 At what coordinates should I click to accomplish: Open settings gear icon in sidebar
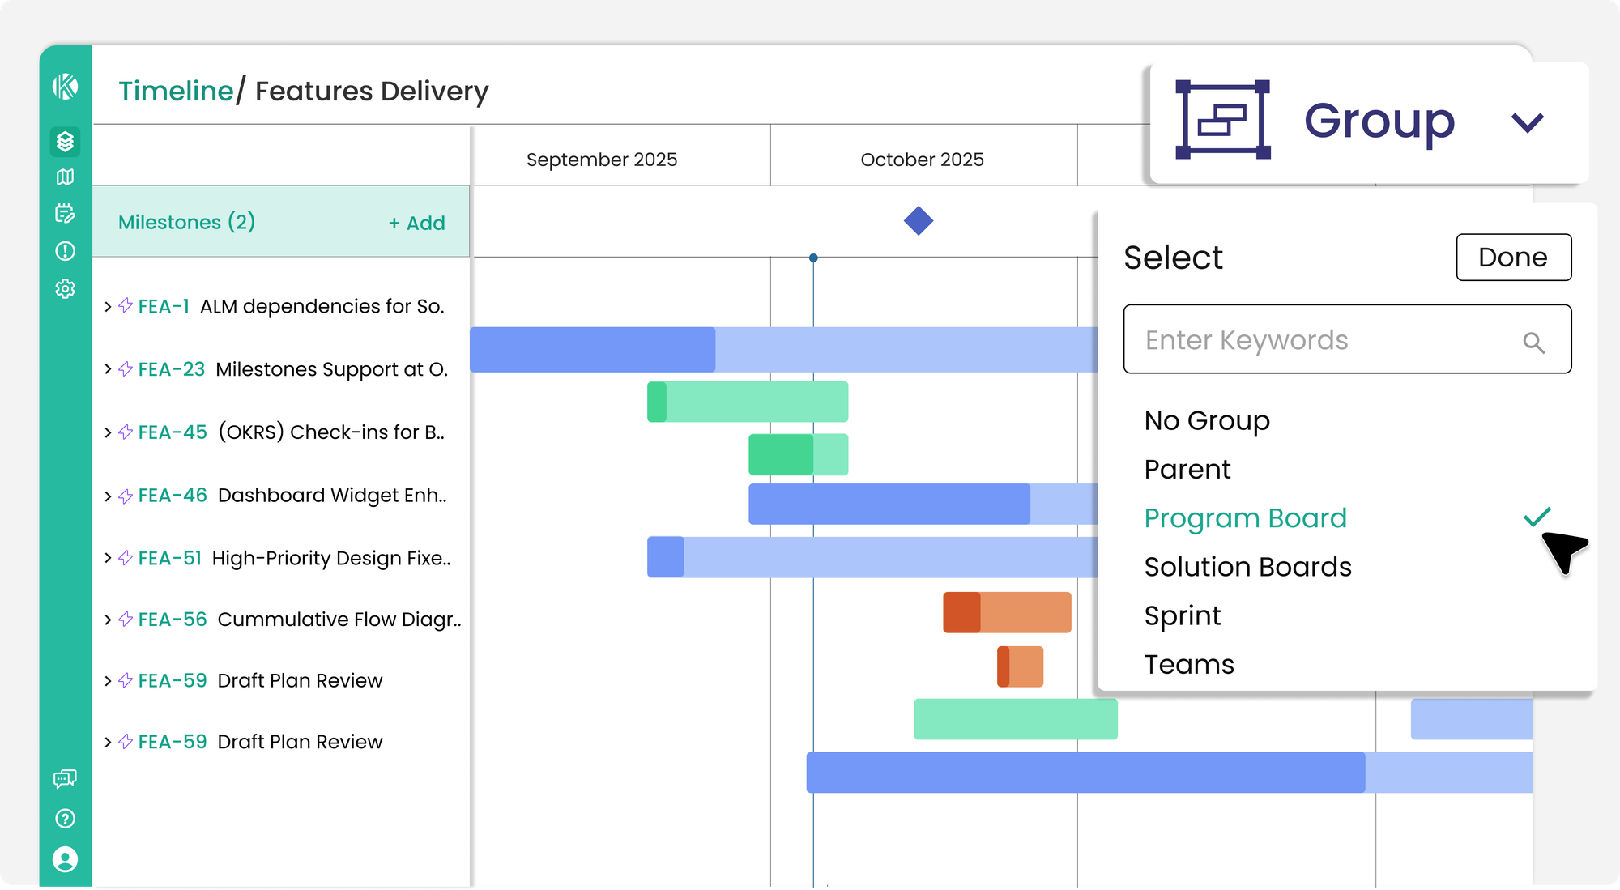click(x=65, y=289)
